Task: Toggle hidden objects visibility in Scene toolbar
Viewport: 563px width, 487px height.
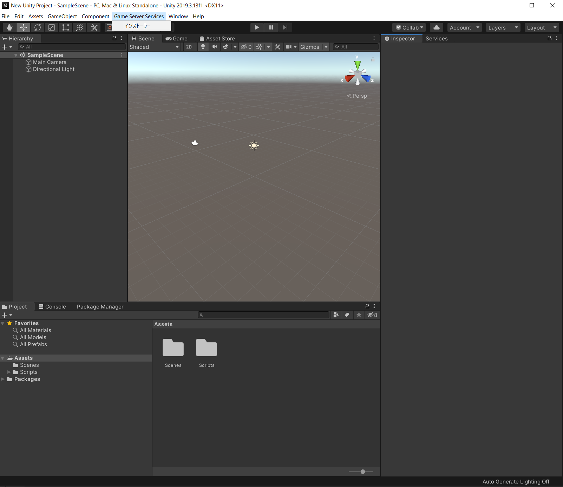Action: (246, 47)
